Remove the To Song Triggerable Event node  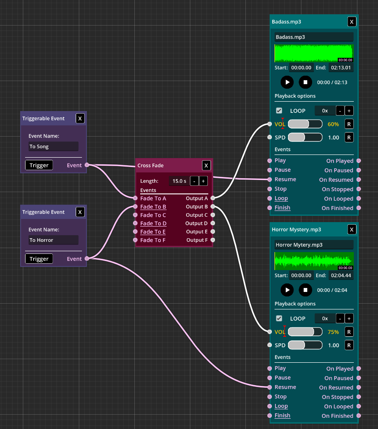pyautogui.click(x=80, y=118)
